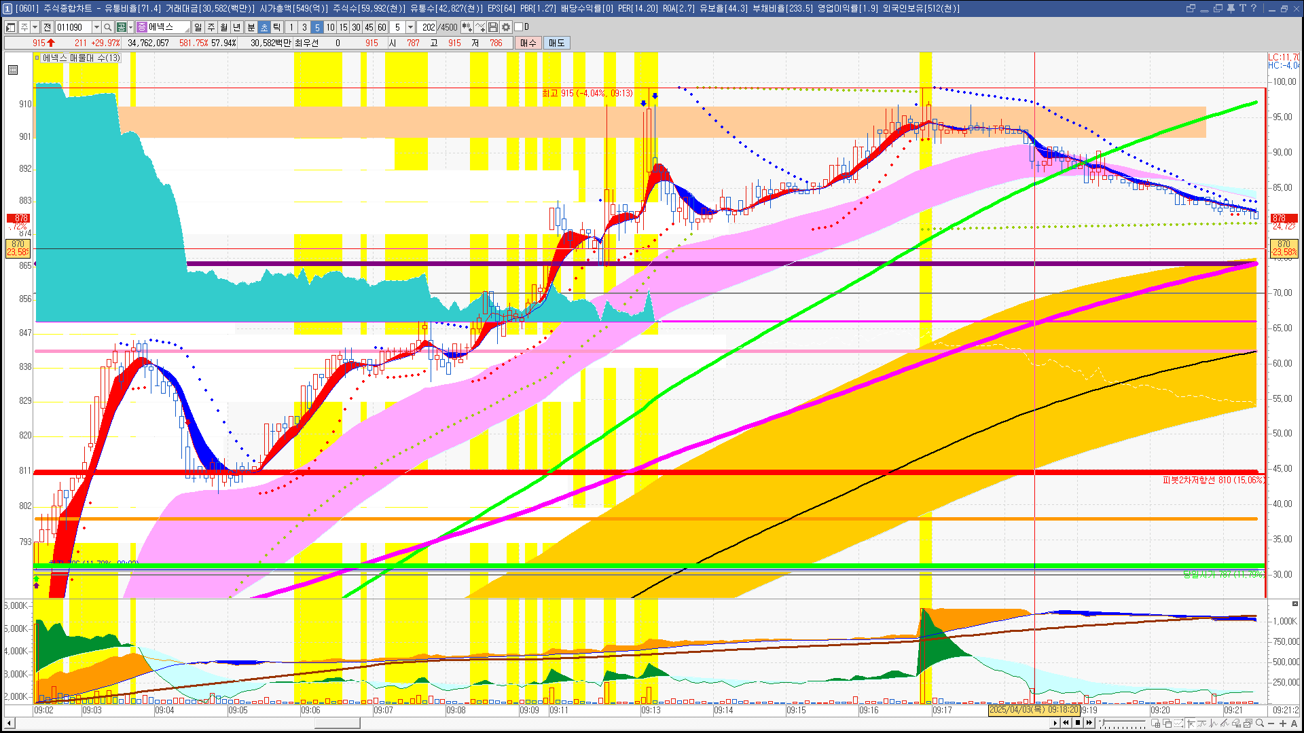
Task: Switch to 분 (minute) chart period
Action: pos(251,27)
